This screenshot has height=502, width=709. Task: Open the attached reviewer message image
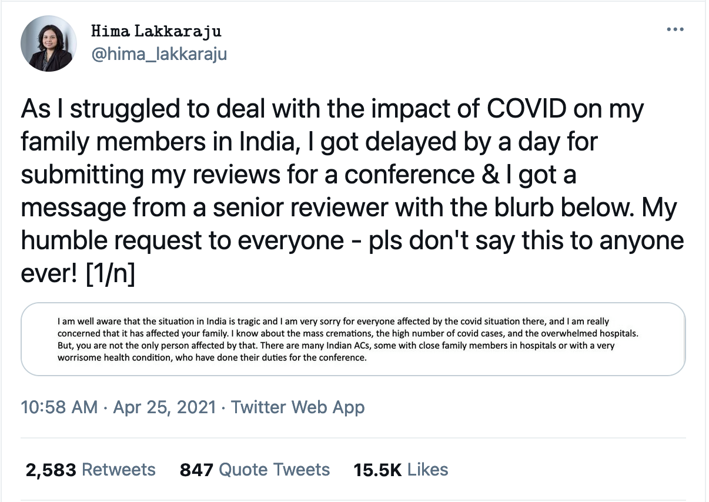(x=353, y=339)
